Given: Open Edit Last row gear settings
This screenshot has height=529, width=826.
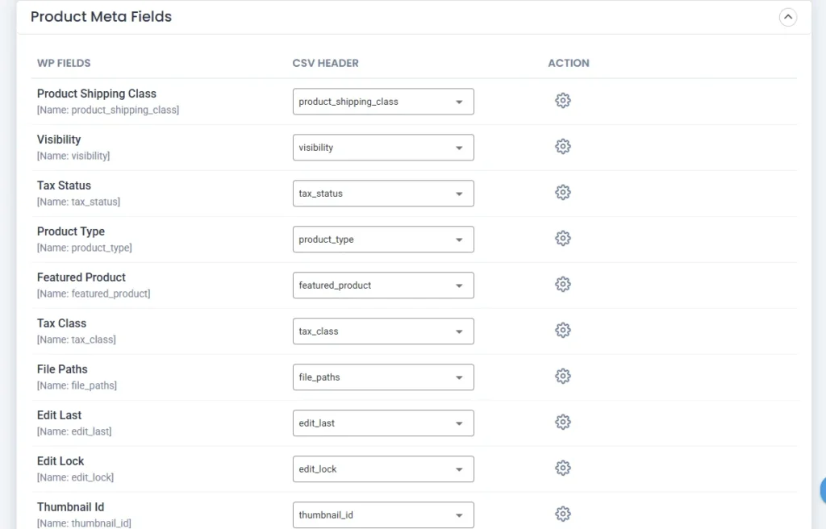Looking at the screenshot, I should pyautogui.click(x=563, y=423).
